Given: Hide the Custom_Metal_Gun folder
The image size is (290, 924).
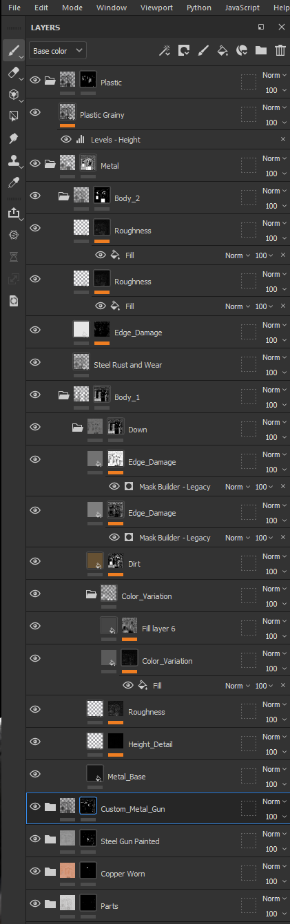Looking at the screenshot, I should coord(35,808).
